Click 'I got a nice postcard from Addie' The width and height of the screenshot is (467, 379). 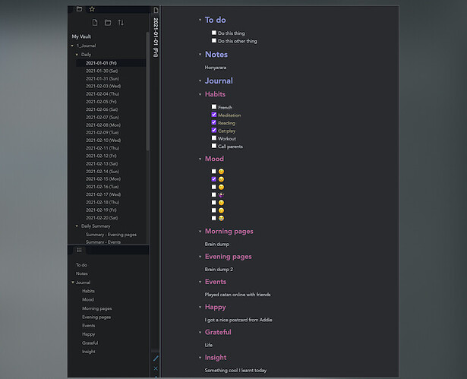pyautogui.click(x=238, y=320)
